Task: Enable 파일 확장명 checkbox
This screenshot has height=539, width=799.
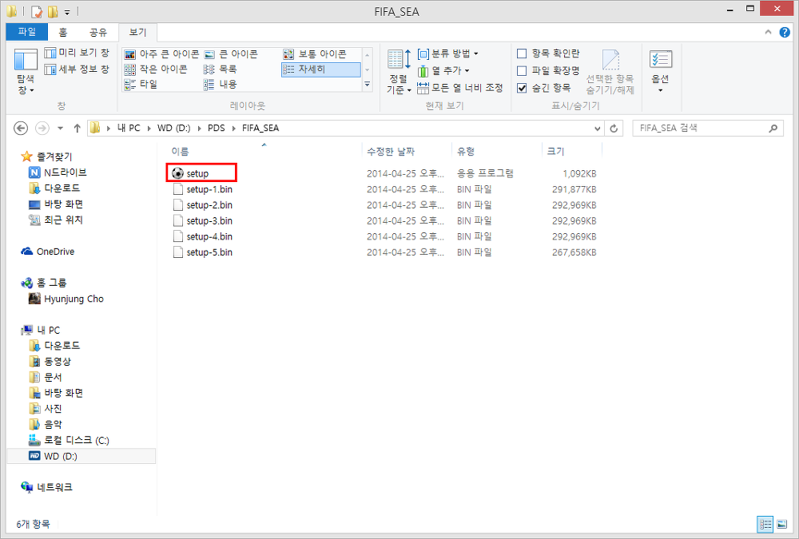Action: 522,71
